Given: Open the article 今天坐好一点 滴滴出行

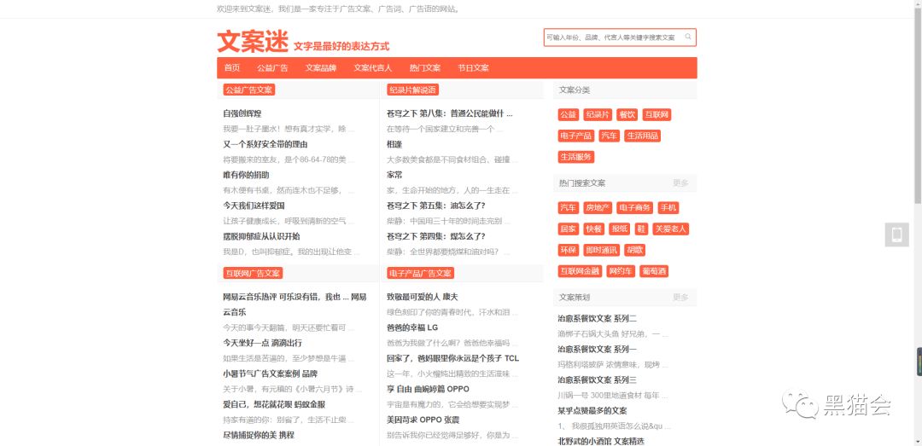Looking at the screenshot, I should coord(262,343).
